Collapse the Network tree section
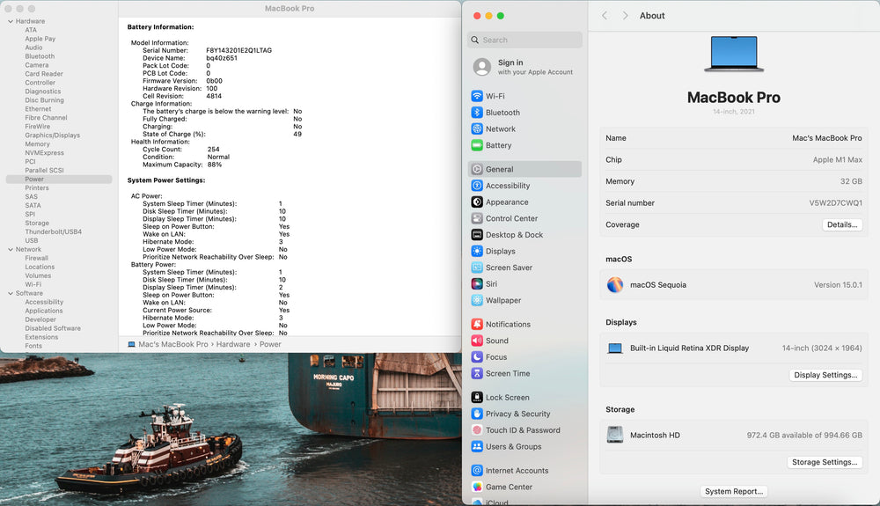 [x=11, y=250]
